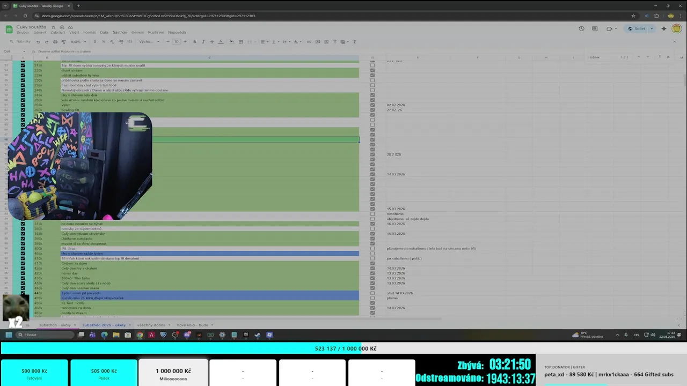
Task: Toggle checkbox in the Cvičení za dono row
Action: click(x=372, y=263)
